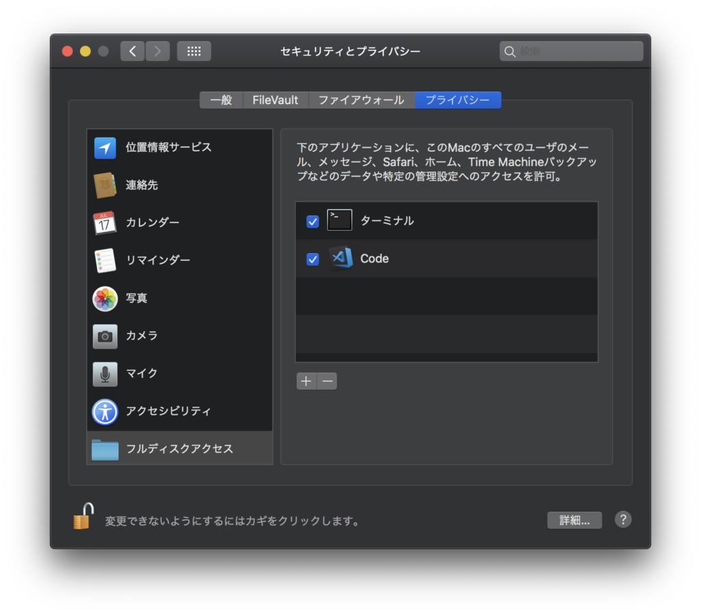Screen dimensions: 701x615
Task: Click the padlock to lock changes
Action: (81, 520)
